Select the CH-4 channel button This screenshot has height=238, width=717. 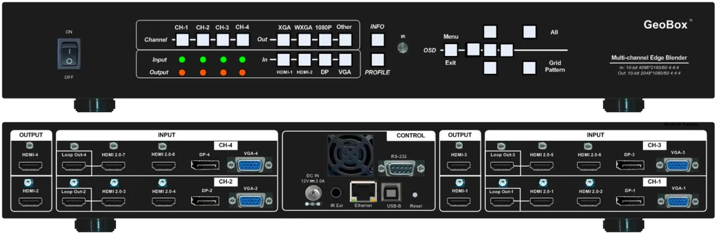[243, 40]
